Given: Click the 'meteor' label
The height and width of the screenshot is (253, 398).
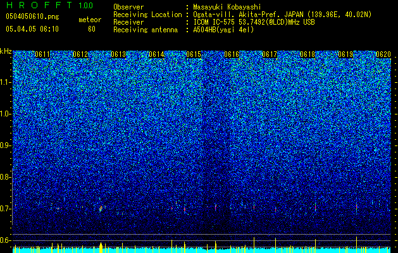Looking at the screenshot, I should click(90, 20).
